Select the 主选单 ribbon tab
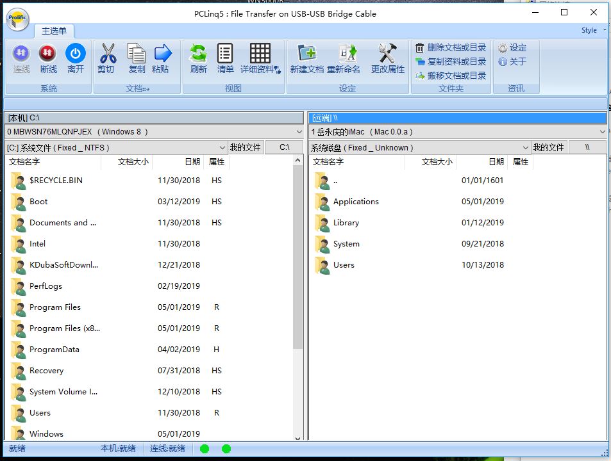The width and height of the screenshot is (611, 461). tap(54, 31)
